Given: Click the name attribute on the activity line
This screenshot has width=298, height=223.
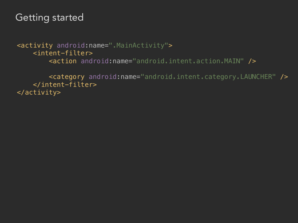Looking at the screenshot, I should 97,46.
